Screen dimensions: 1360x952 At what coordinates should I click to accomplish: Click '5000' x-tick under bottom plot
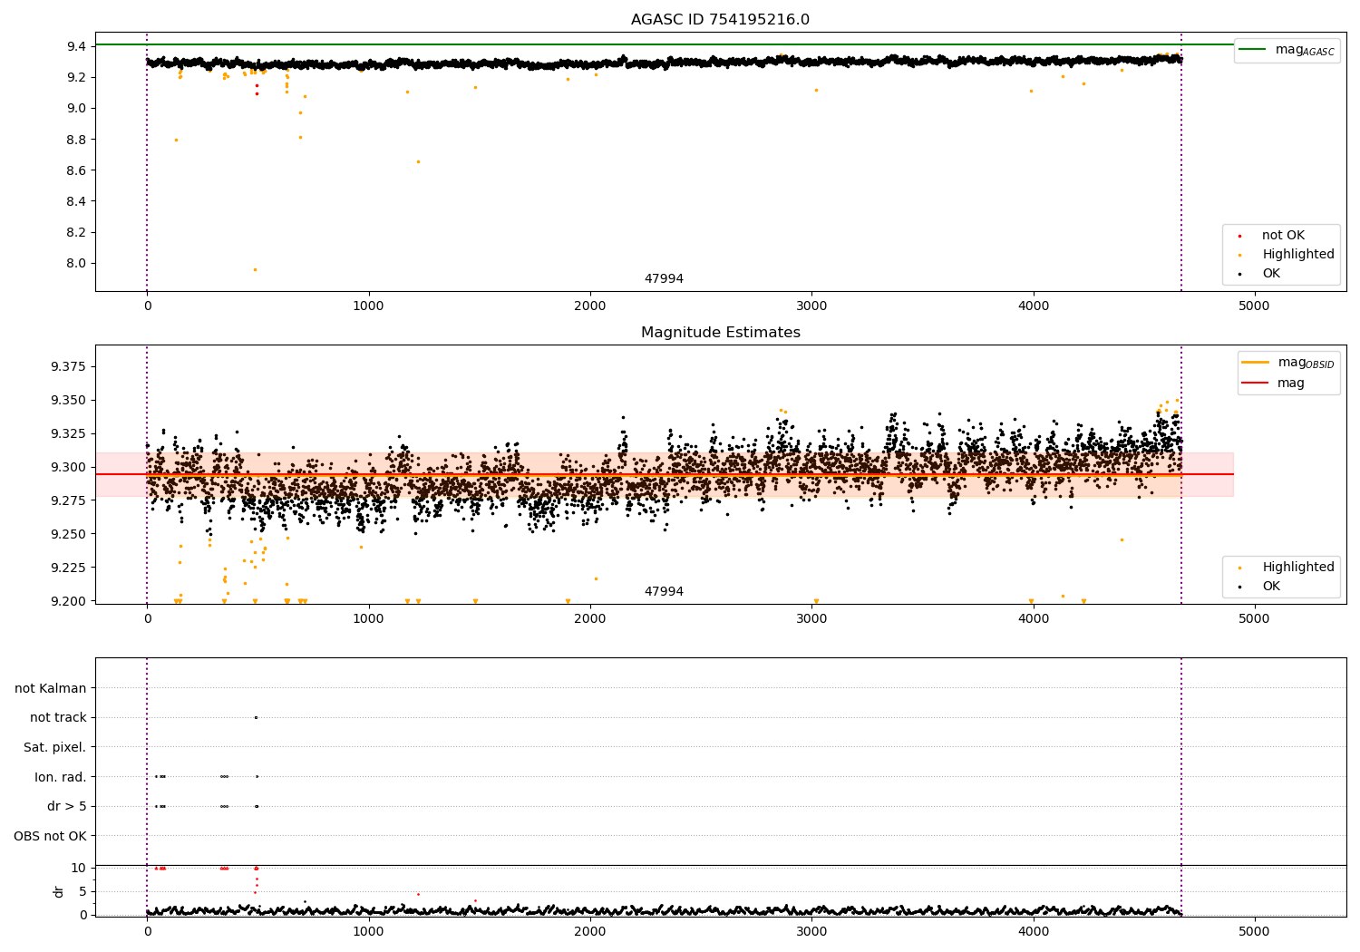[1254, 932]
